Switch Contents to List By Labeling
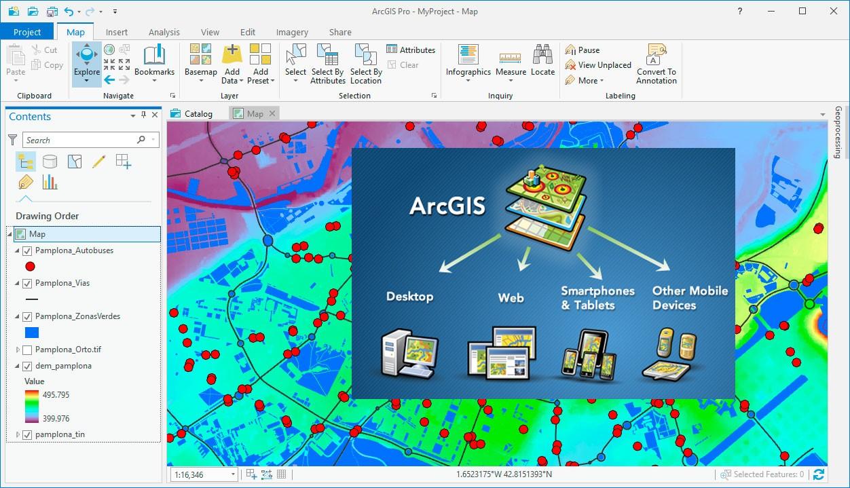This screenshot has height=488, width=850. coord(26,182)
